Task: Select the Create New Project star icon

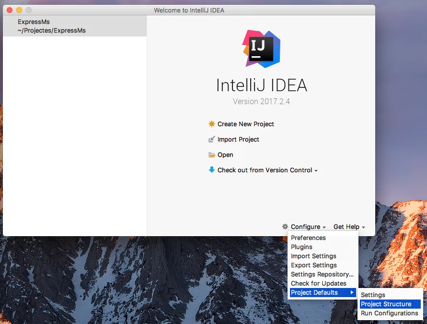Action: tap(211, 124)
